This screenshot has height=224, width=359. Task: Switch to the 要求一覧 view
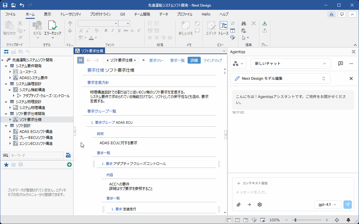point(177,60)
